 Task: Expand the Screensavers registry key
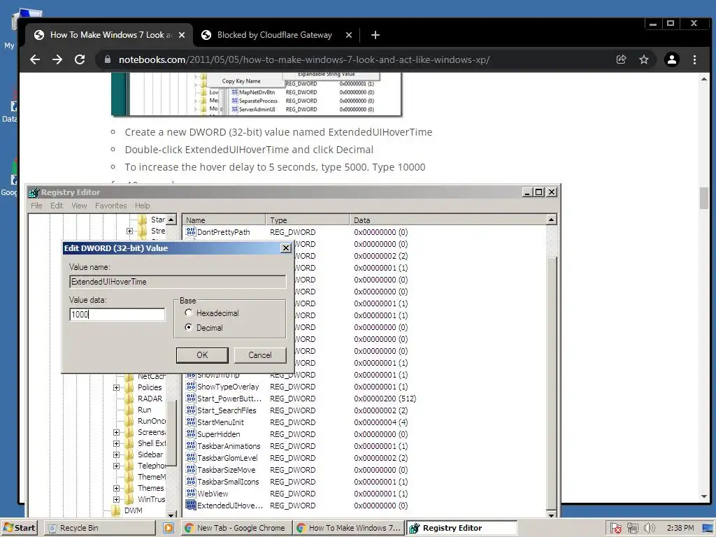117,432
